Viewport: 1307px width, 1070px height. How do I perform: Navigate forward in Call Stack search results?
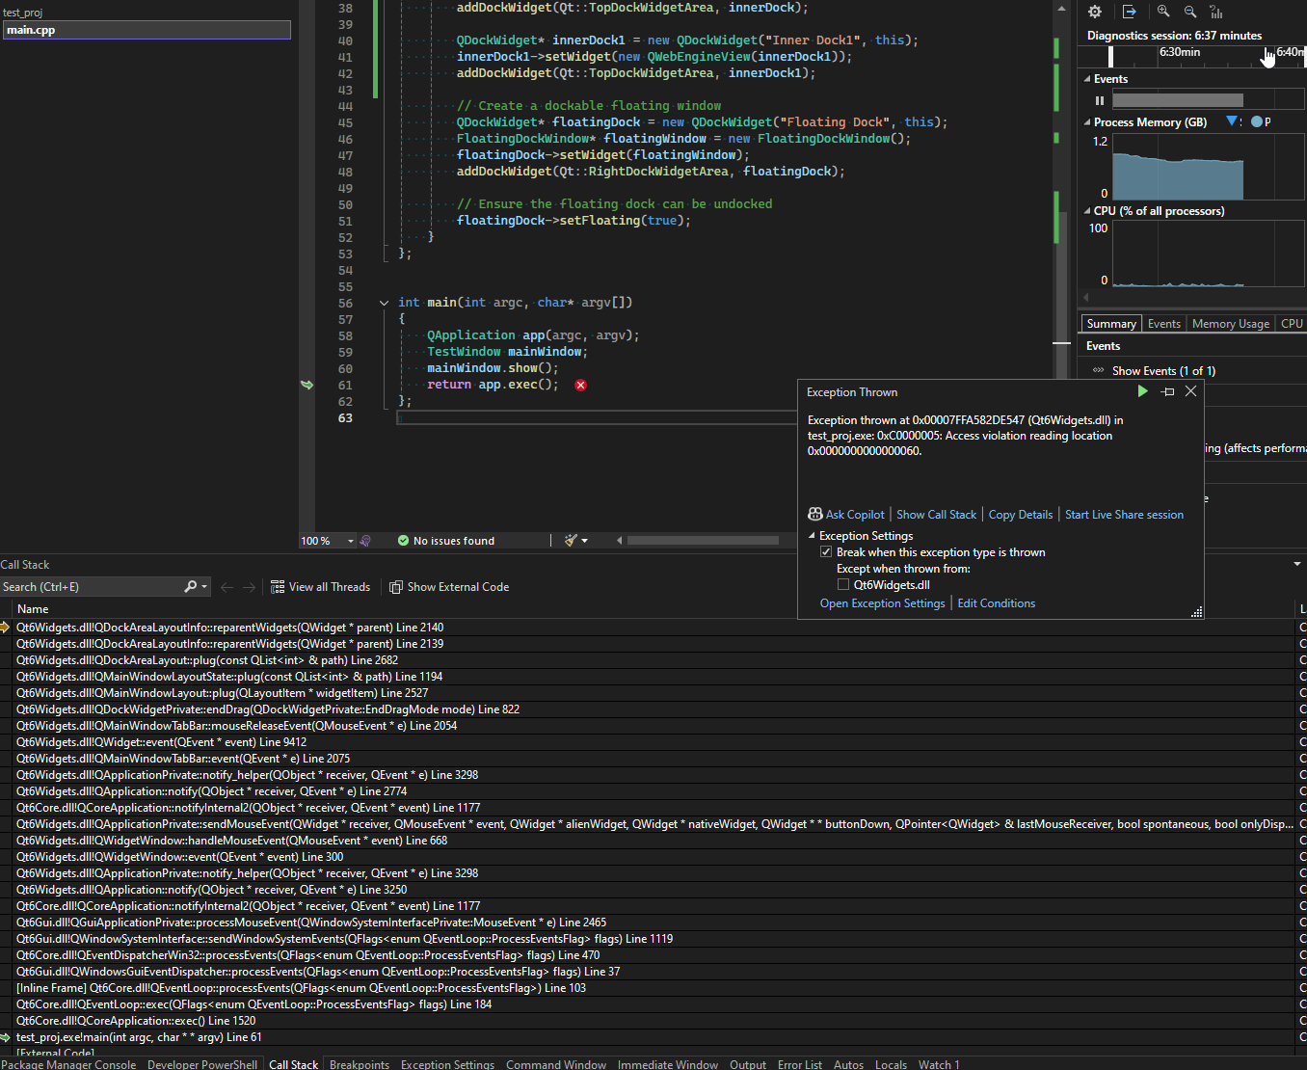[x=250, y=587]
